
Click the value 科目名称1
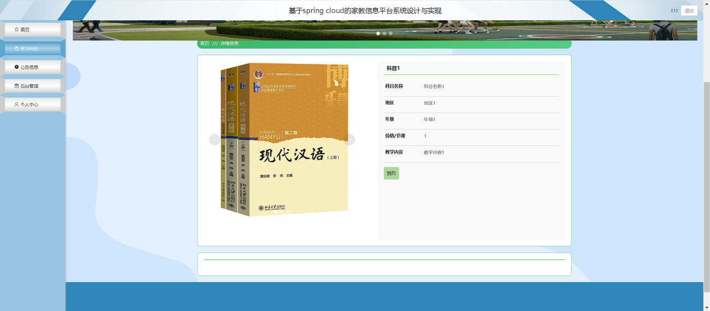coord(434,86)
